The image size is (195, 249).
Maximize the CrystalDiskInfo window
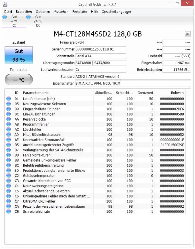(x=177, y=3)
